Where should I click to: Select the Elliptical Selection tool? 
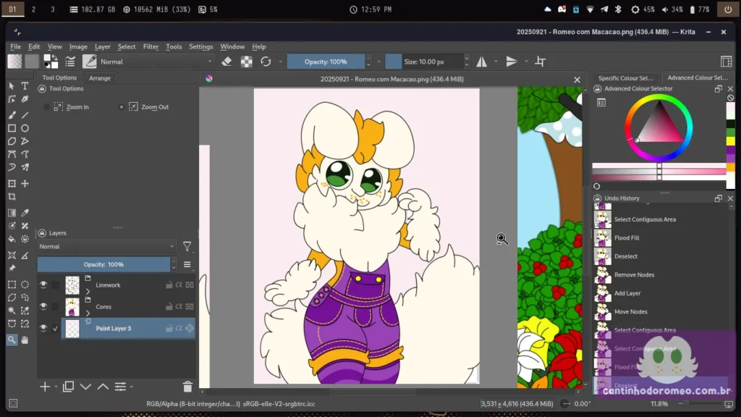tap(25, 285)
